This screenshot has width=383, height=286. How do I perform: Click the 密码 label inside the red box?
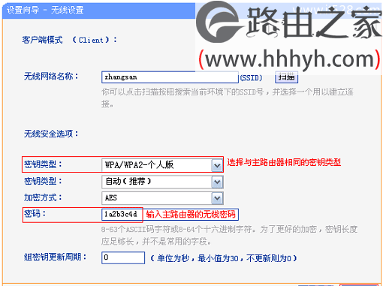tap(35, 214)
